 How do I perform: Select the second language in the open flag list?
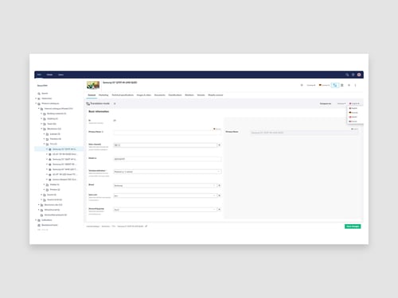(353, 113)
